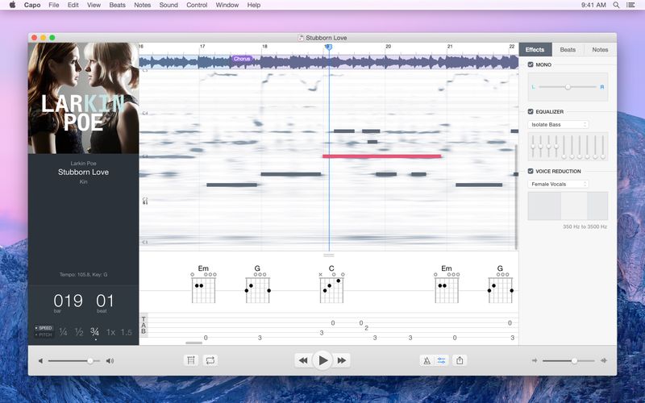Open the Sound menu
Viewport: 645px width, 403px height.
169,5
